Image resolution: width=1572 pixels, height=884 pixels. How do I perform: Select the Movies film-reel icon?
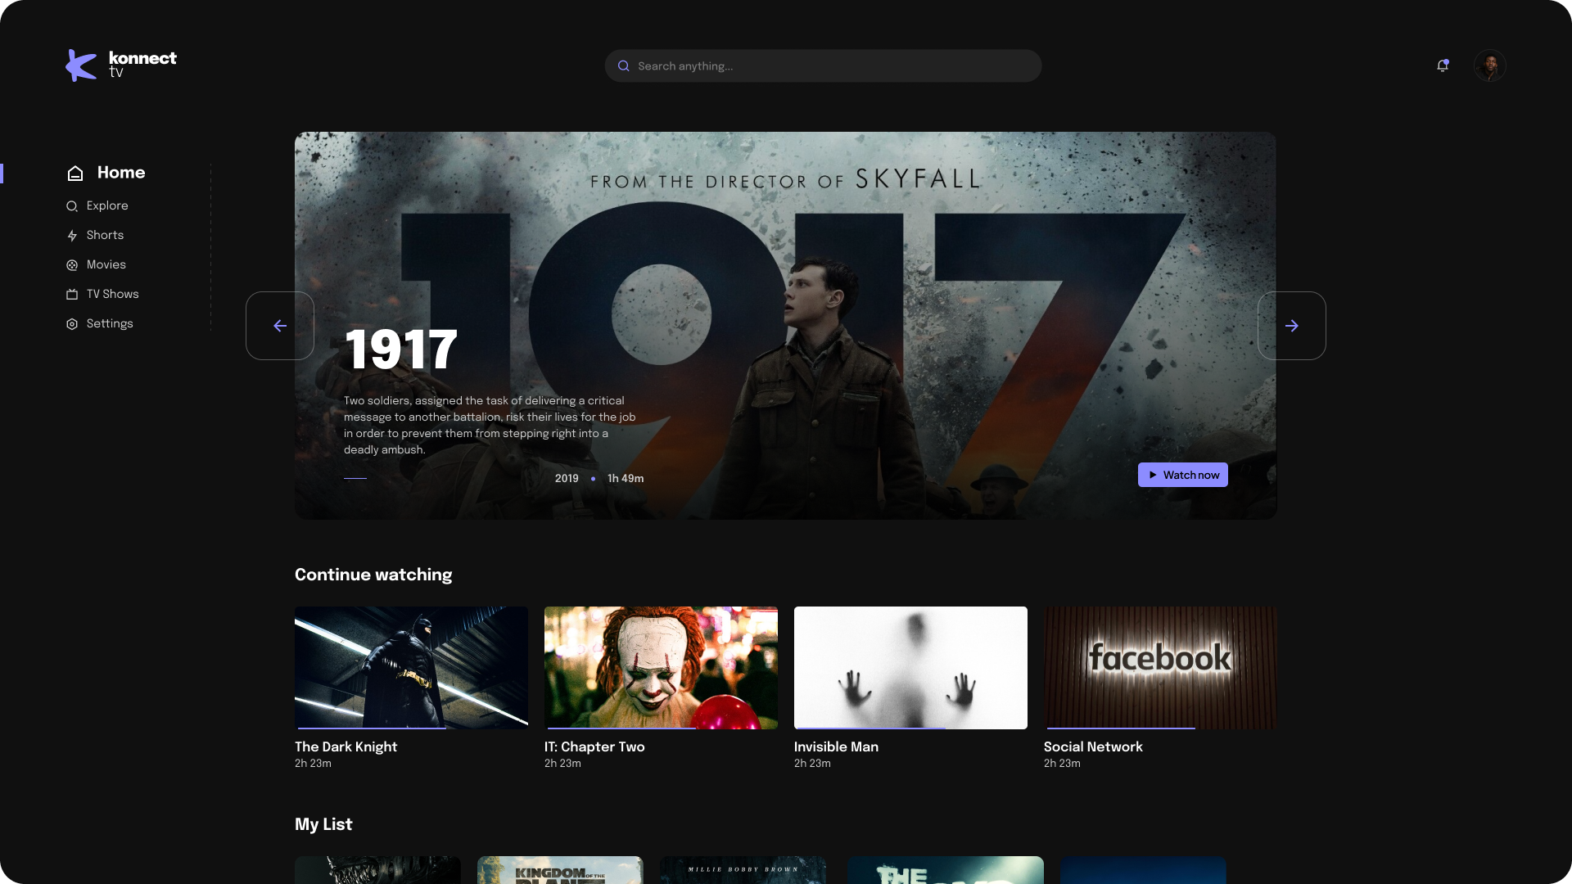pyautogui.click(x=72, y=264)
